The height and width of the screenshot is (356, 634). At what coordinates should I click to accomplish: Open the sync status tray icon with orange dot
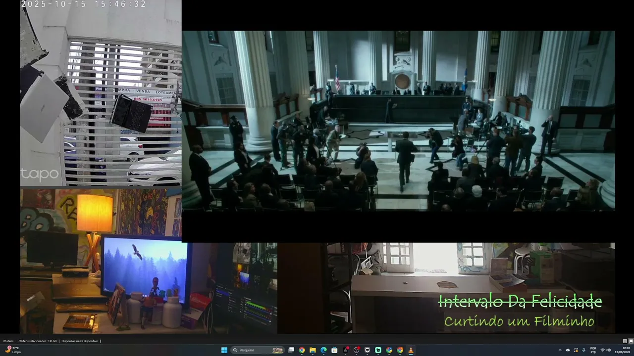click(x=576, y=350)
